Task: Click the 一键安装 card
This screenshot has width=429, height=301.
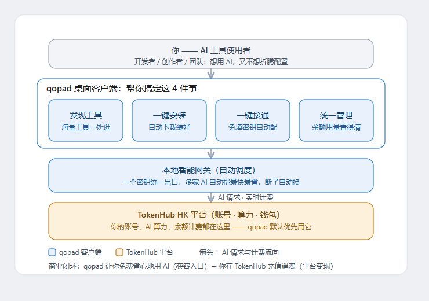Action: coord(169,120)
